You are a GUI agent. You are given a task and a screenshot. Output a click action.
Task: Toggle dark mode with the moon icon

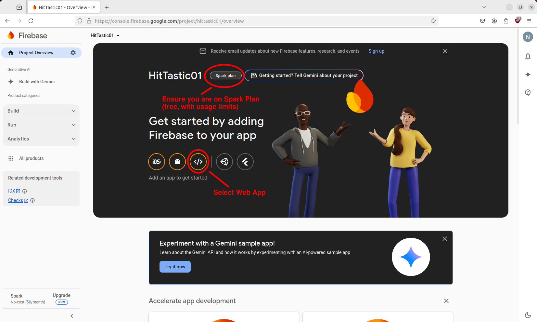(528, 315)
